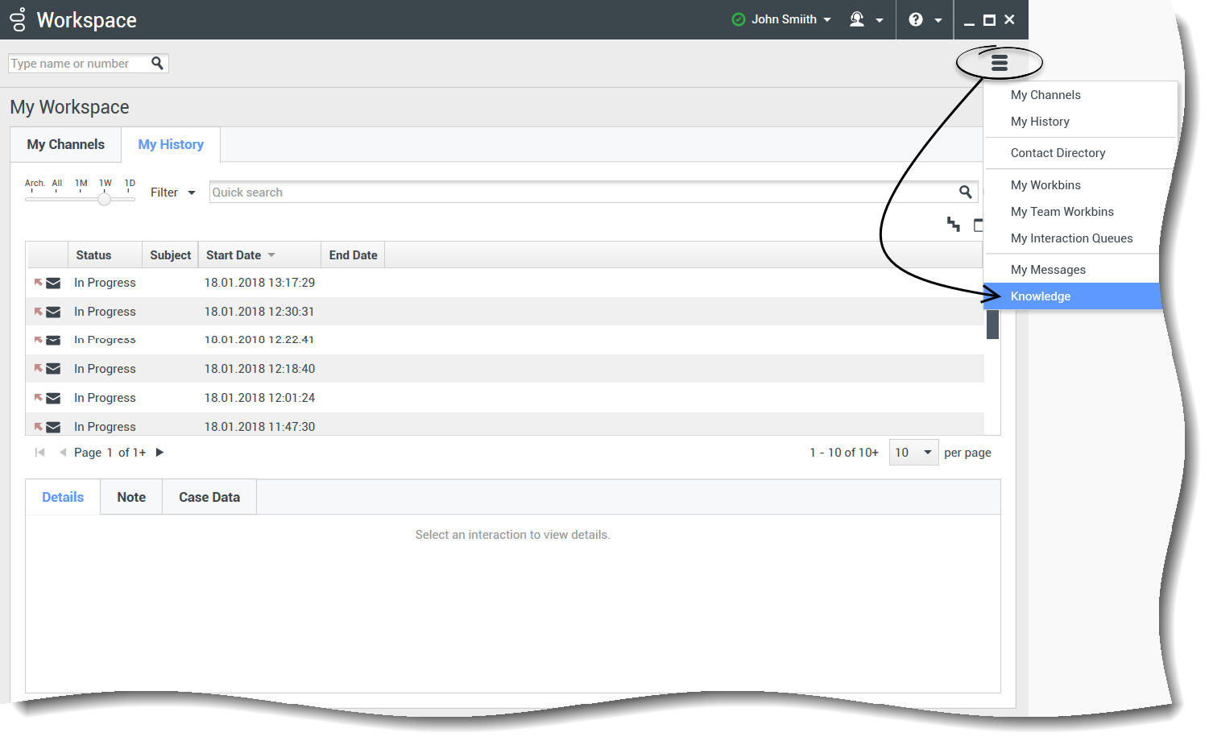Viewport: 1213px width, 745px height.
Task: Click the page number 1 field
Action: (110, 453)
